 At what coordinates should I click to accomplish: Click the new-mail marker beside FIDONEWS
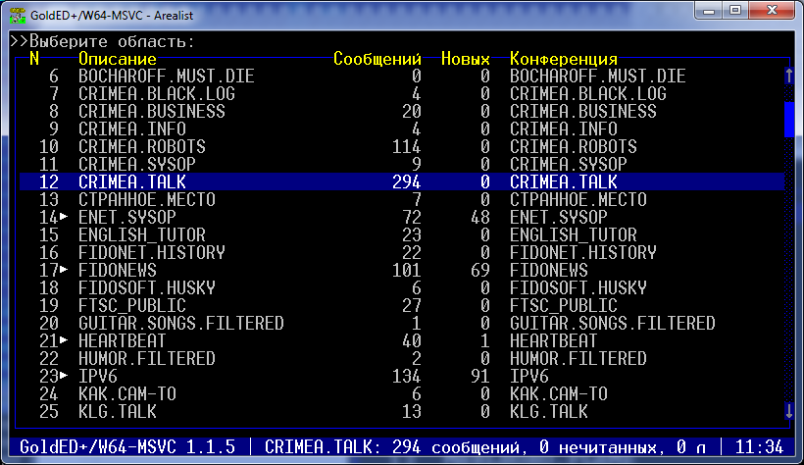pyautogui.click(x=64, y=270)
